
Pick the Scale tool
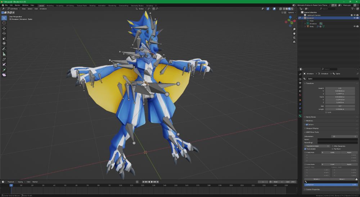[4, 39]
